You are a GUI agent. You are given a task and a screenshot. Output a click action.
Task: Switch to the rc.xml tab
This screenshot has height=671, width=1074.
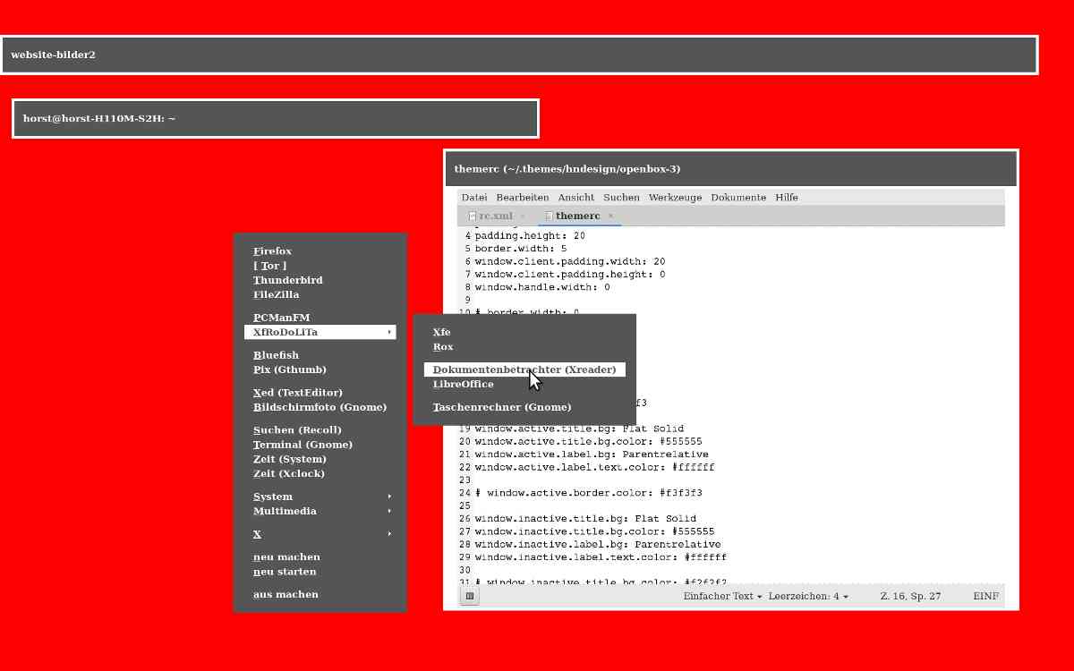495,216
